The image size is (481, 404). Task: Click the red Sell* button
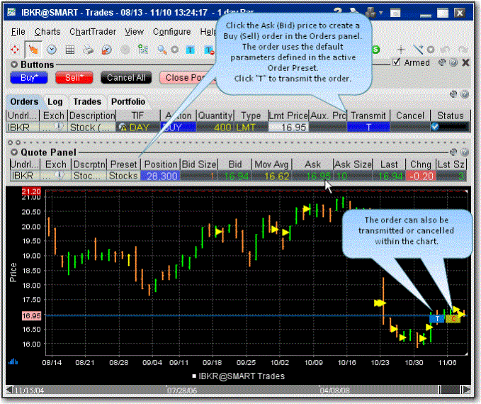tap(74, 78)
